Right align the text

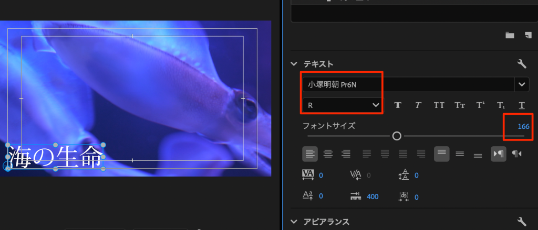point(346,154)
